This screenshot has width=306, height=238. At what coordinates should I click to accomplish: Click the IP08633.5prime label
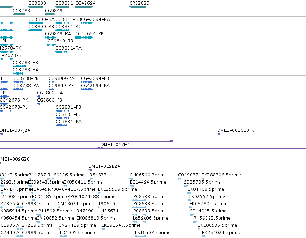point(150,211)
